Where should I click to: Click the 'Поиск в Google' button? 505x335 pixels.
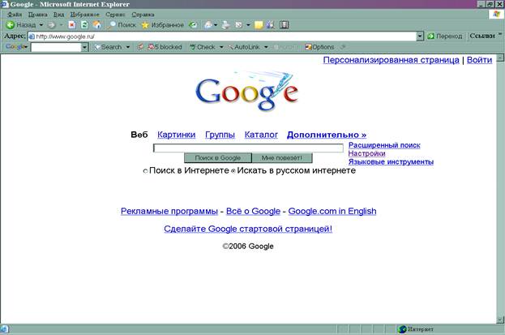point(218,158)
